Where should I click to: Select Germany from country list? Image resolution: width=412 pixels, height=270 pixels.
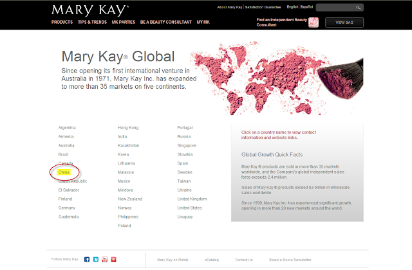(x=67, y=208)
